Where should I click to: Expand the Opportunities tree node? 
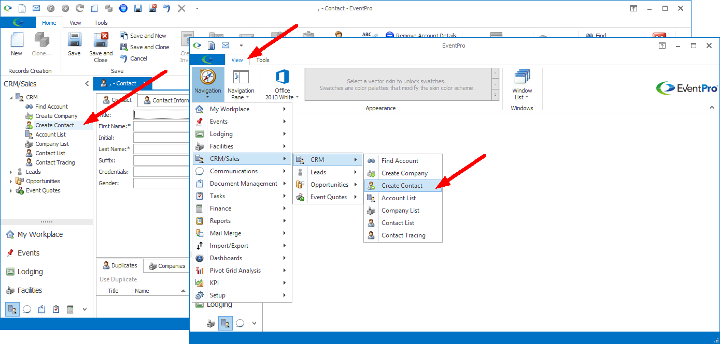point(11,181)
